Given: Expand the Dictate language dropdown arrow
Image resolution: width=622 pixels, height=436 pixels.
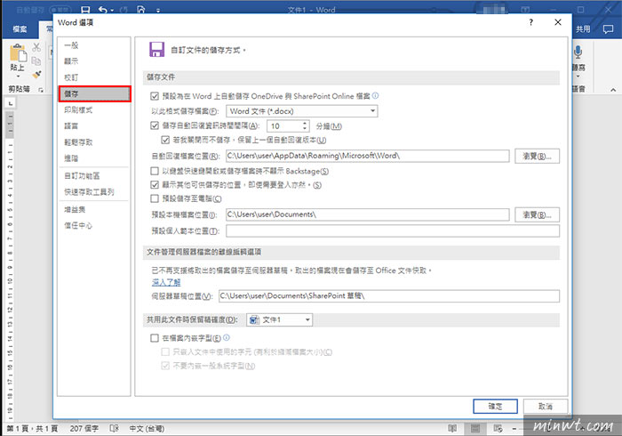Looking at the screenshot, I should click(x=578, y=77).
